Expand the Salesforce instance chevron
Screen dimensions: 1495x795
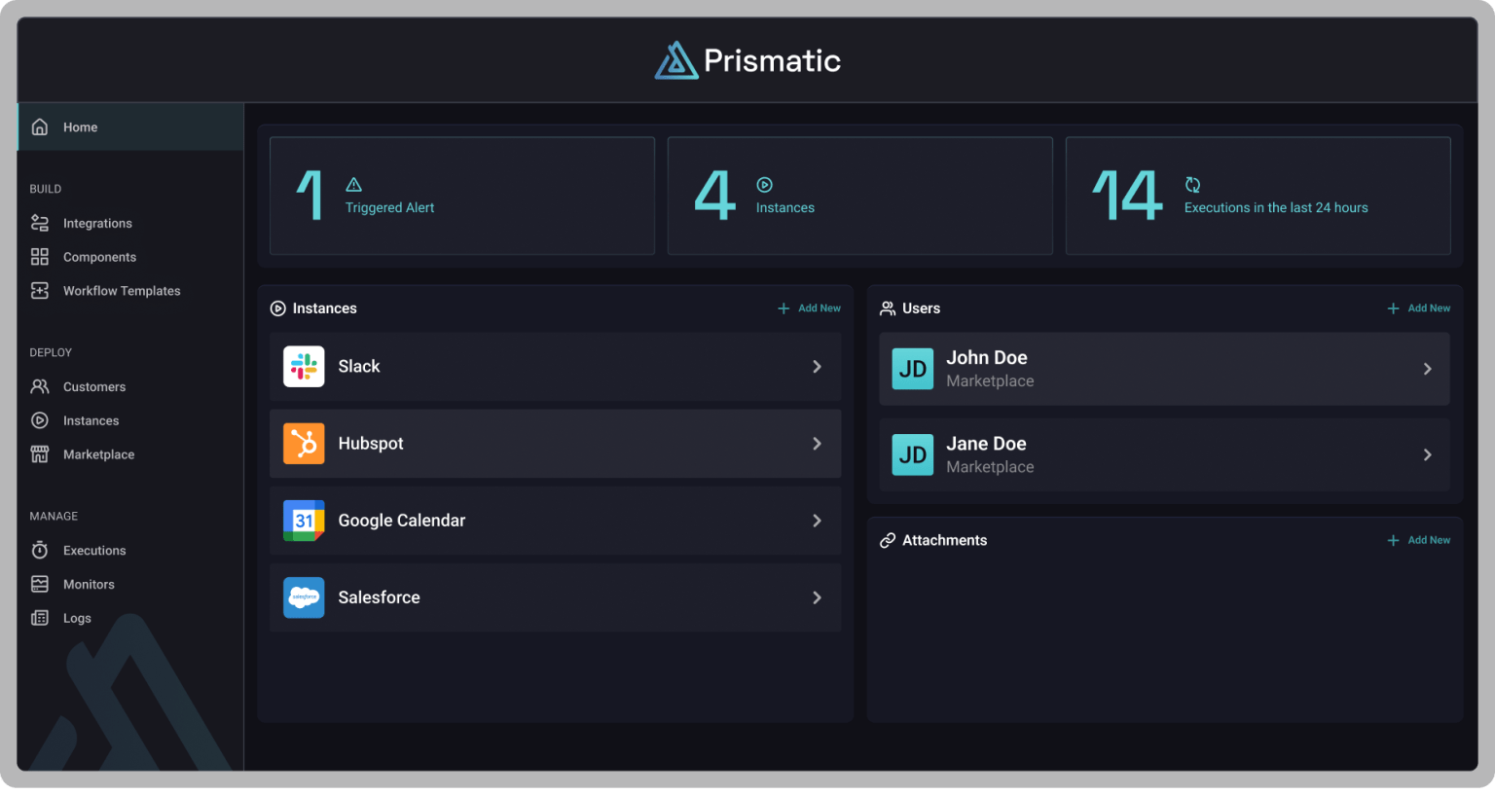click(817, 597)
